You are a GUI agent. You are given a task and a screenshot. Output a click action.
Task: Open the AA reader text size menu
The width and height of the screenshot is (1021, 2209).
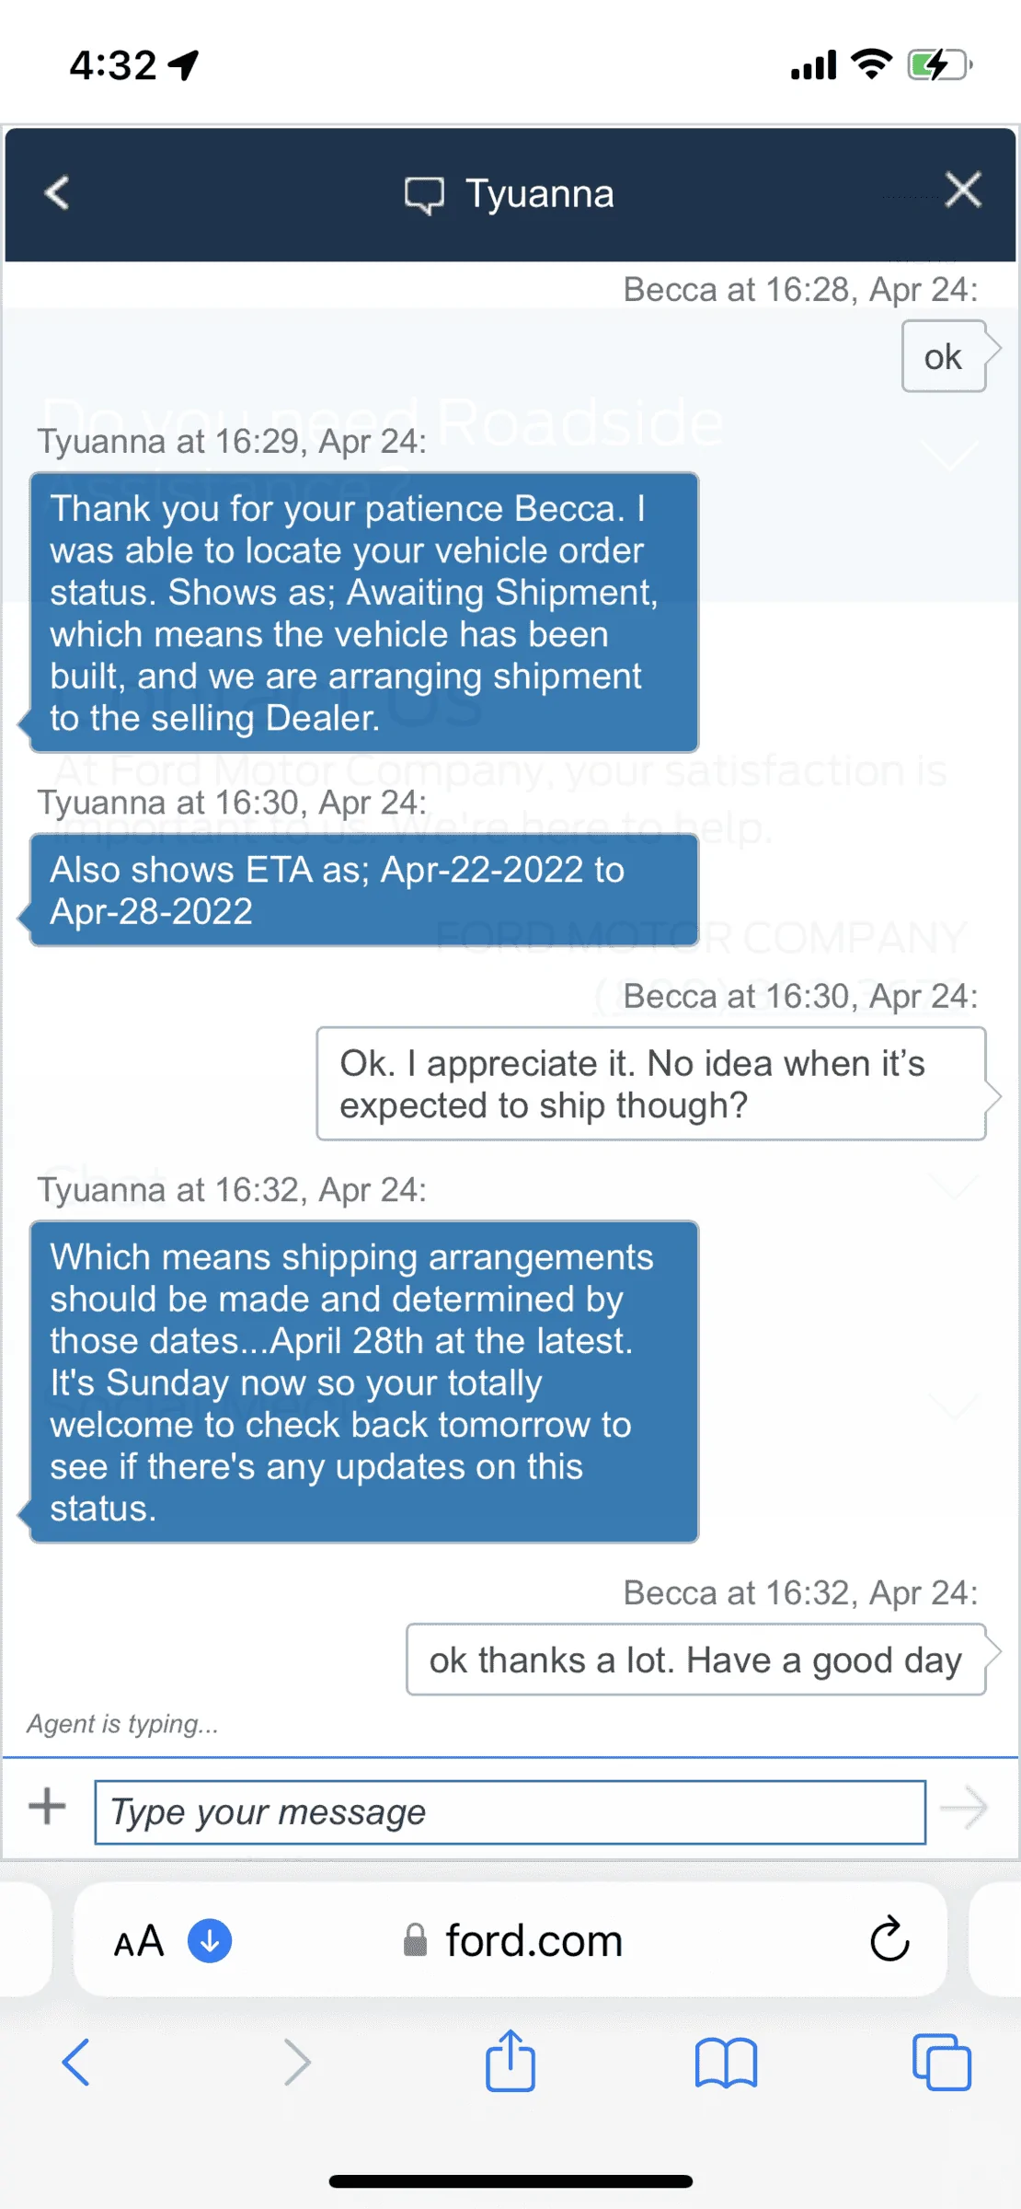click(139, 1941)
